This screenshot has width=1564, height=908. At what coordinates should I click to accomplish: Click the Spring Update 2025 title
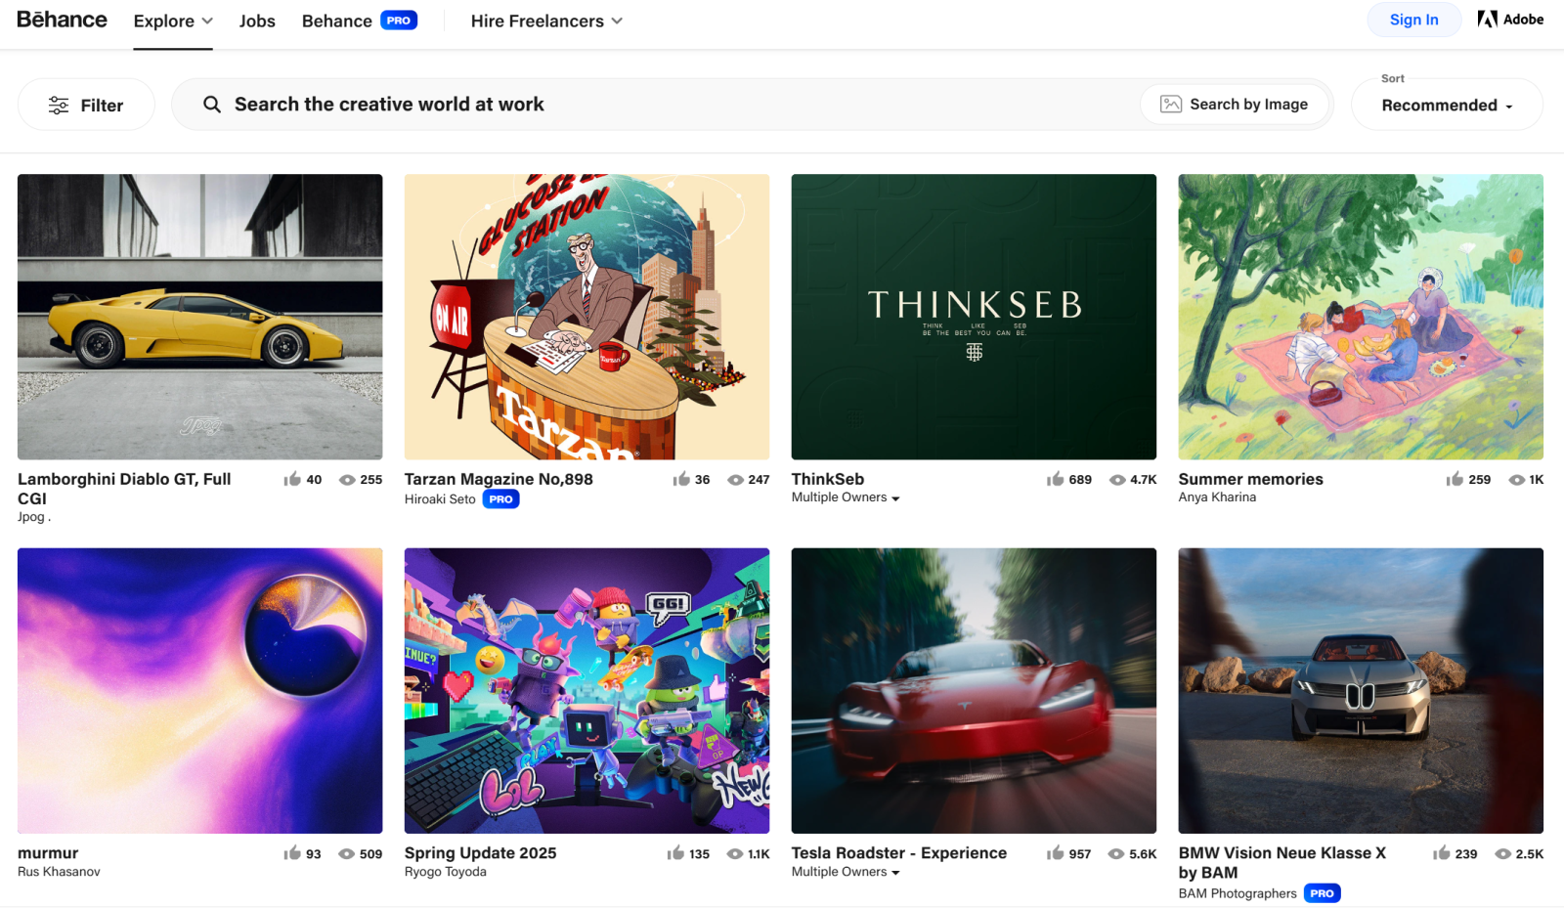point(480,853)
